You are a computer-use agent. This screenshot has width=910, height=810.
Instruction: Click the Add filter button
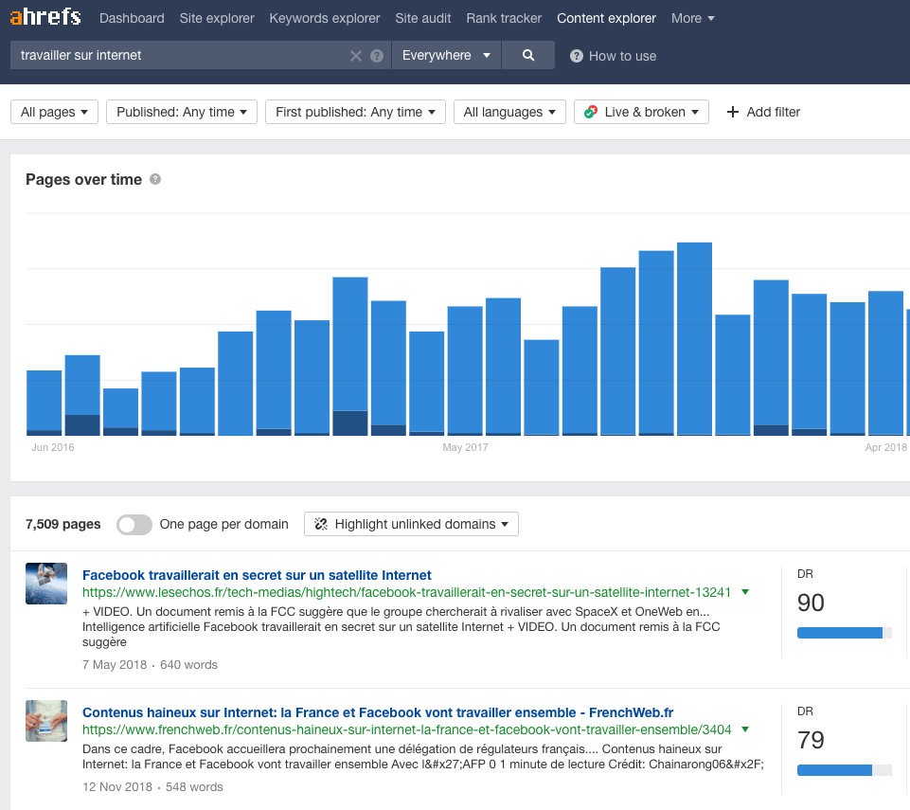(x=763, y=112)
